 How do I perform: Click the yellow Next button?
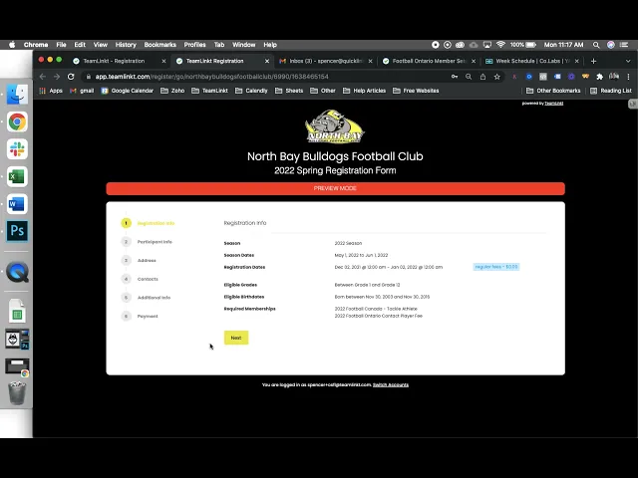236,338
